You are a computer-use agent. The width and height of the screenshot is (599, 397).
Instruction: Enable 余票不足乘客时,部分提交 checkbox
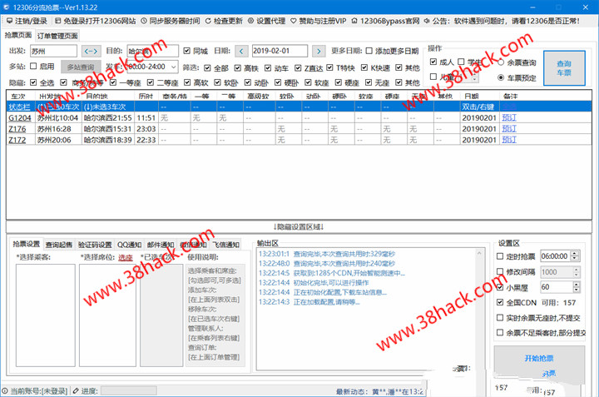500,332
